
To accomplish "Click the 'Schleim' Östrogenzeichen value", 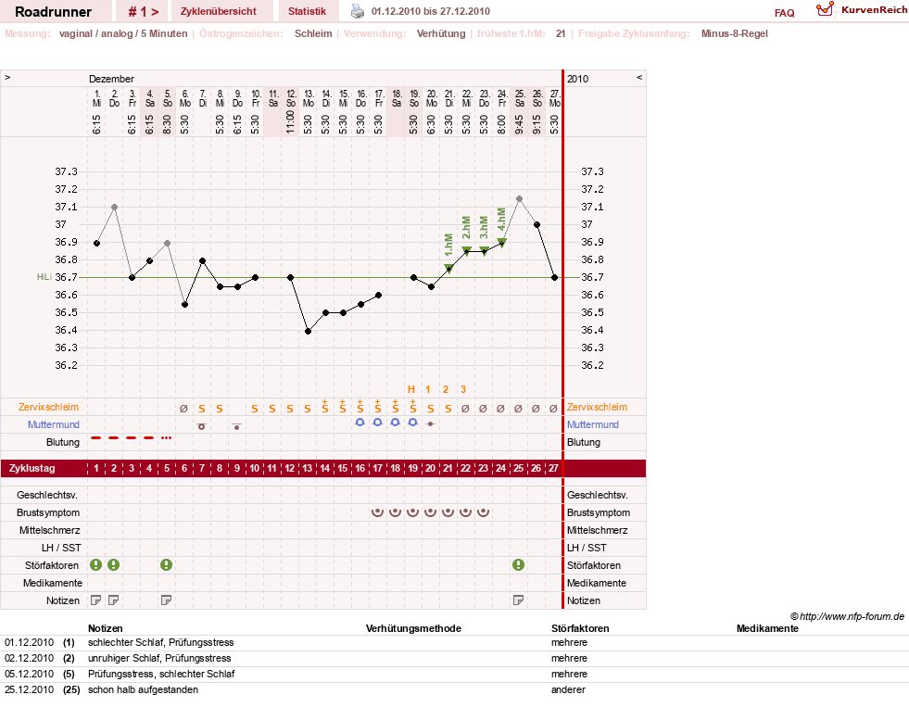I will tap(313, 33).
